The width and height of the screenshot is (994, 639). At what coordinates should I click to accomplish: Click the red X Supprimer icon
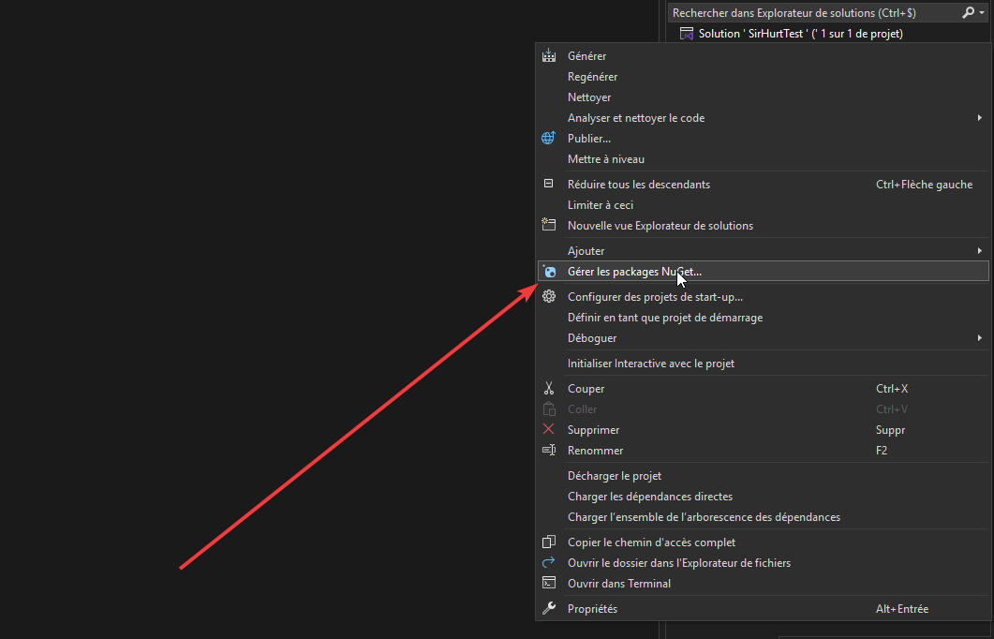(x=549, y=430)
